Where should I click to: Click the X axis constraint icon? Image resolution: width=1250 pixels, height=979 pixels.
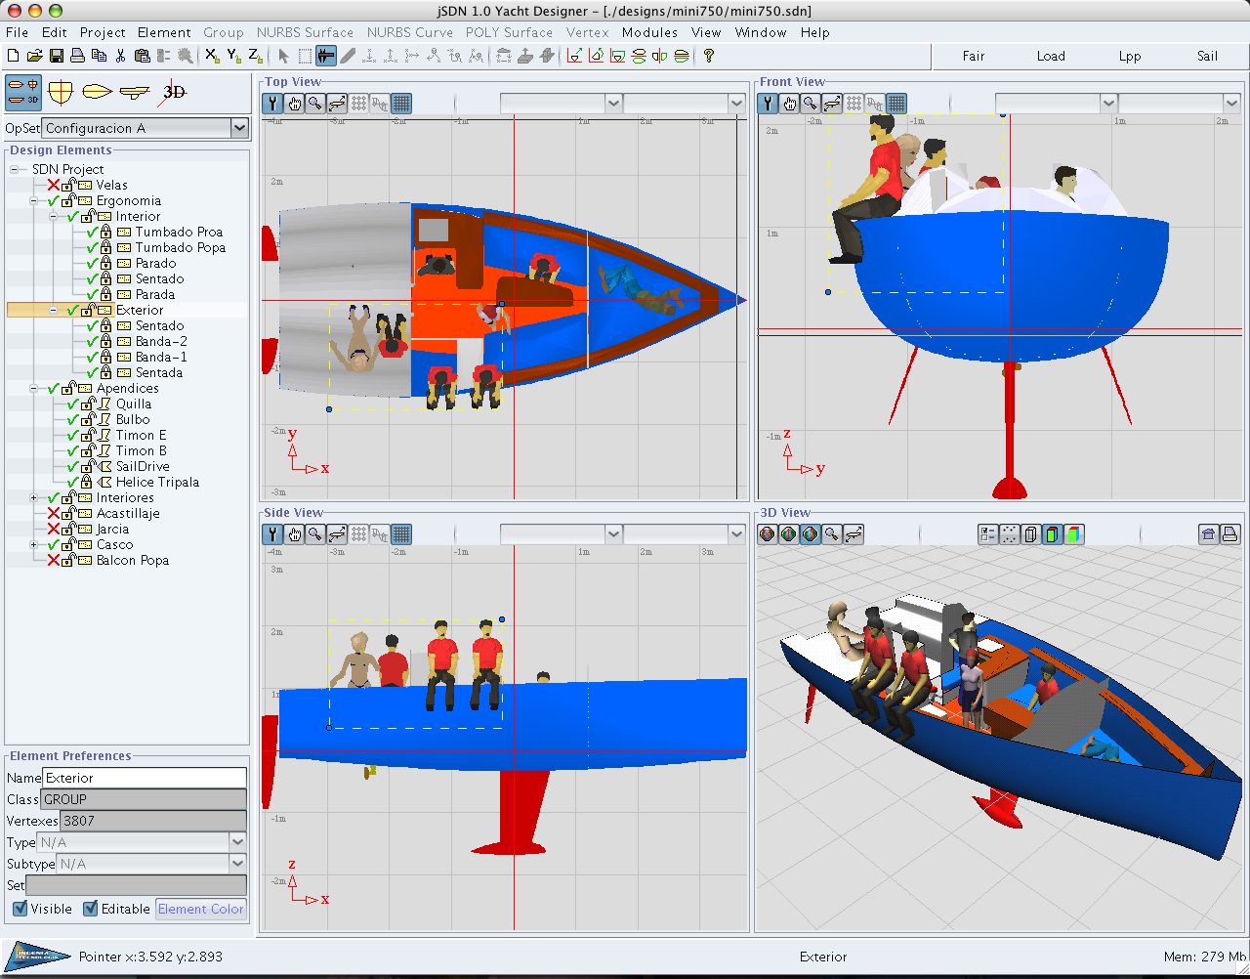point(212,56)
